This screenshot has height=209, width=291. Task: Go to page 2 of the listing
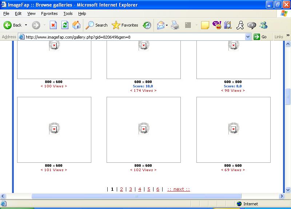point(121,189)
